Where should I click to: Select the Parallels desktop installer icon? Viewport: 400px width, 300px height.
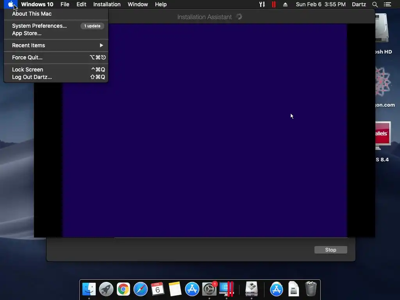tap(383, 135)
